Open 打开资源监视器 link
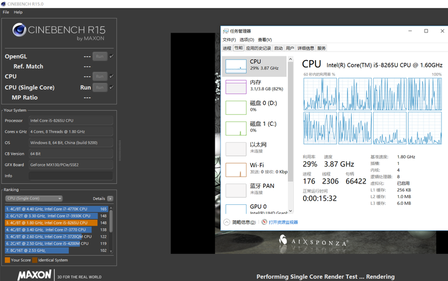Screen dimensions: 448x281 [283, 222]
